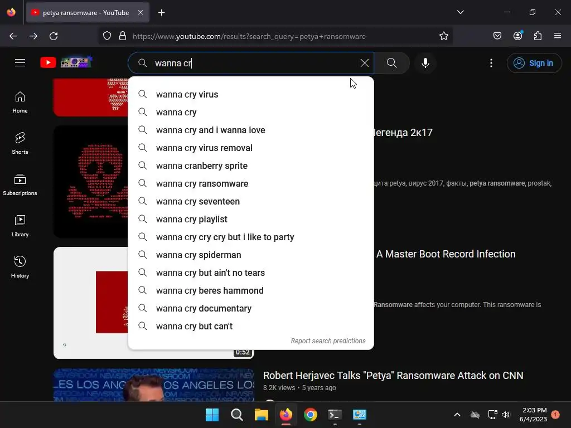
Task: Show site security lock info
Action: [x=123, y=36]
